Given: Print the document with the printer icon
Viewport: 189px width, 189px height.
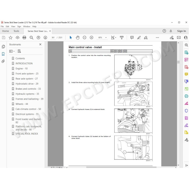Looking at the screenshot, I should point(24,38).
